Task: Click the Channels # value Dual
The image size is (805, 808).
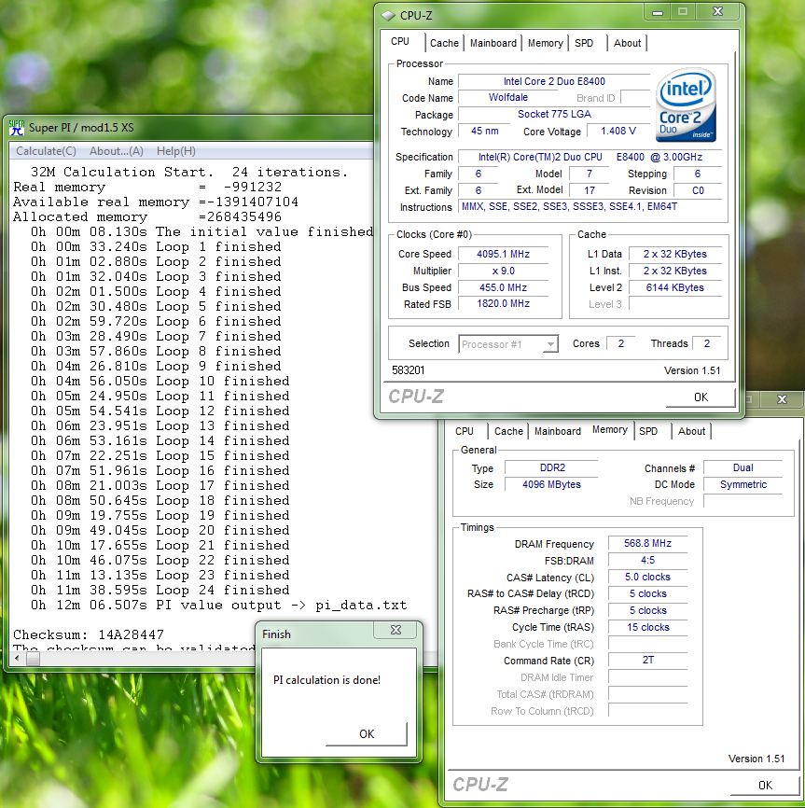Action: pyautogui.click(x=743, y=467)
